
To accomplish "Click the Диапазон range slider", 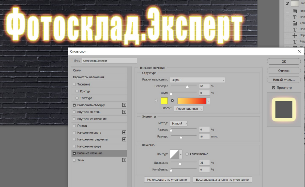I will click(184, 163).
